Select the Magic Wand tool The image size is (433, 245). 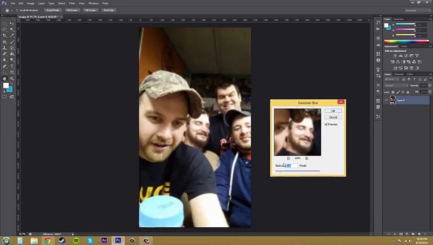tap(12, 30)
